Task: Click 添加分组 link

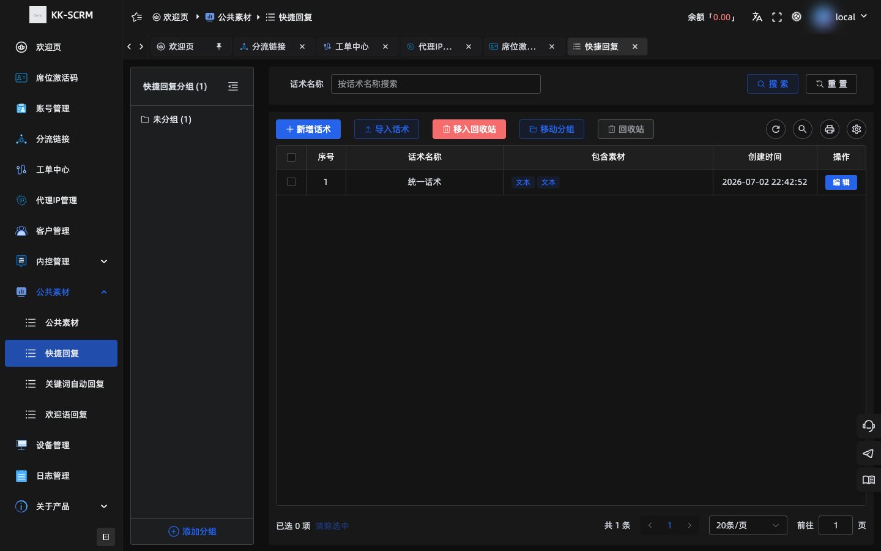Action: 192,531
